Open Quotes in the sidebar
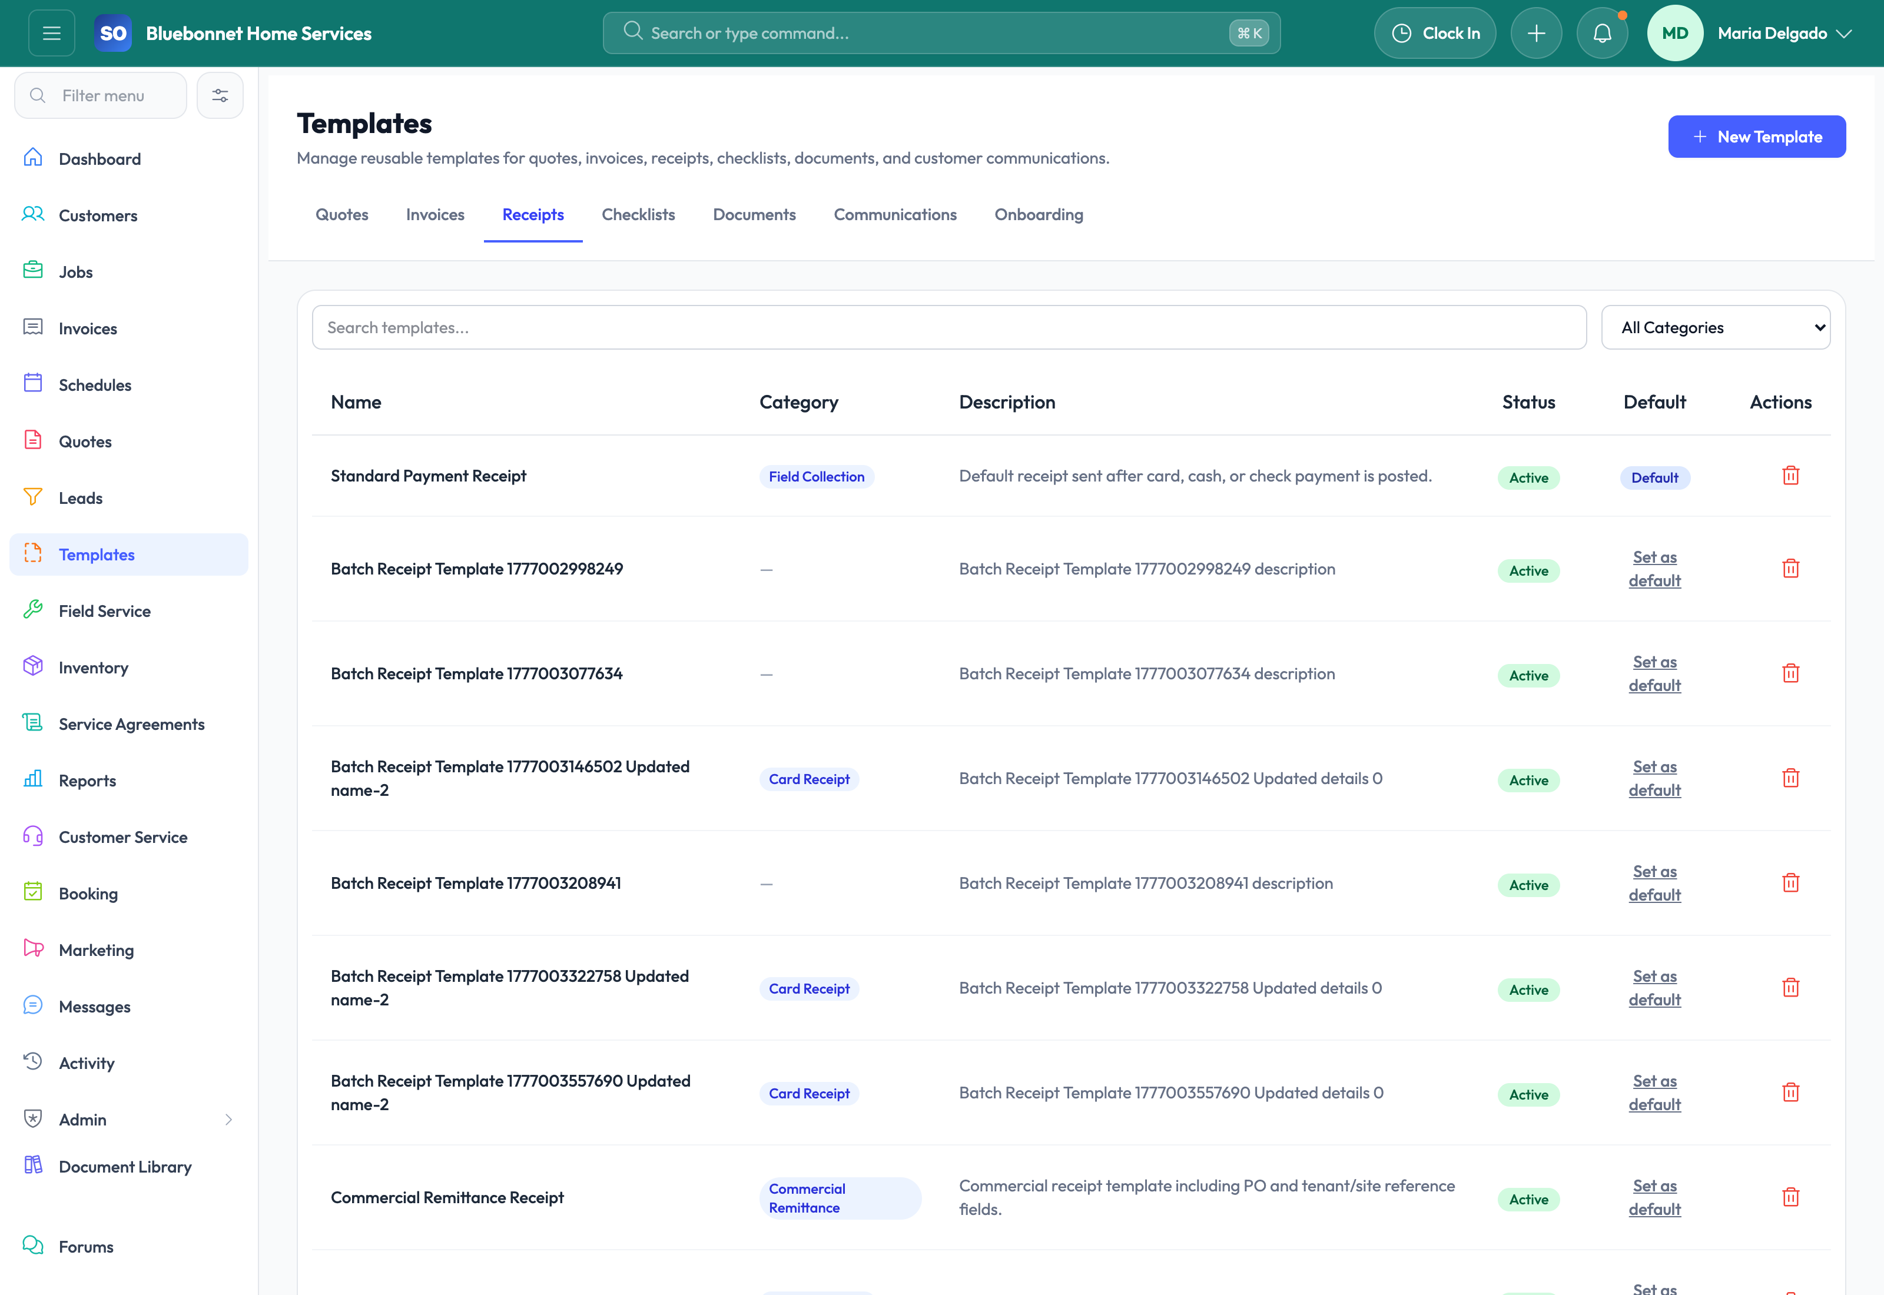 pos(129,441)
